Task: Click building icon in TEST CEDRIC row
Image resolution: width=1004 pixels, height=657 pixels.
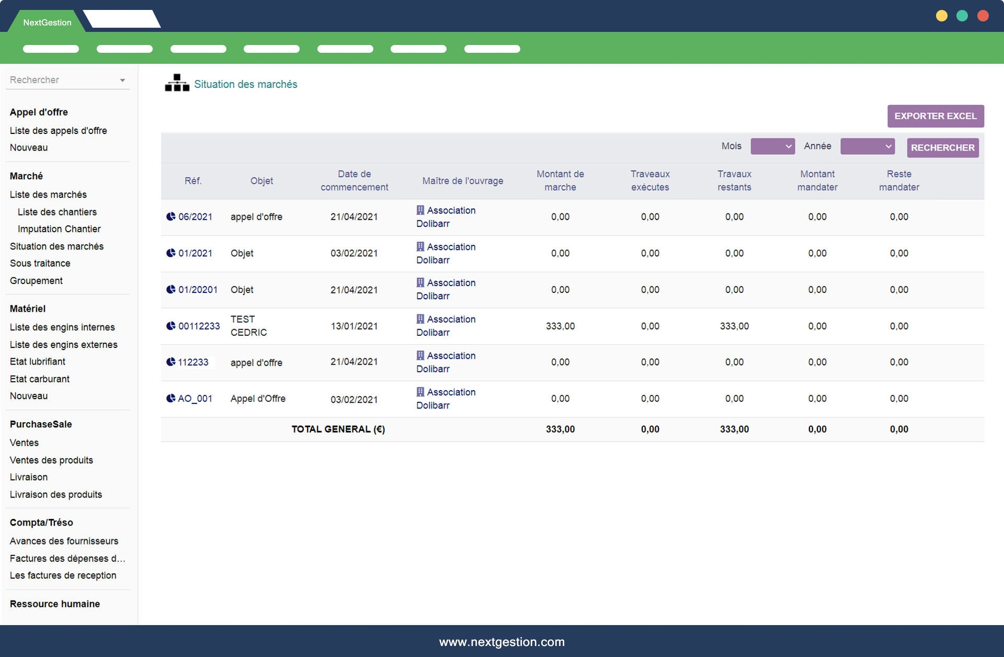Action: [x=420, y=319]
